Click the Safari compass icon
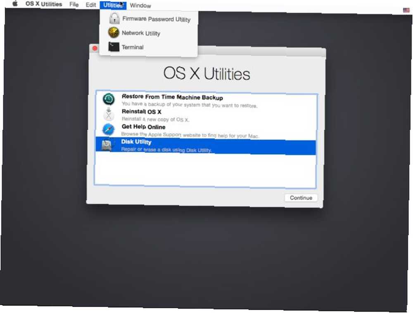The width and height of the screenshot is (413, 313). pyautogui.click(x=109, y=129)
